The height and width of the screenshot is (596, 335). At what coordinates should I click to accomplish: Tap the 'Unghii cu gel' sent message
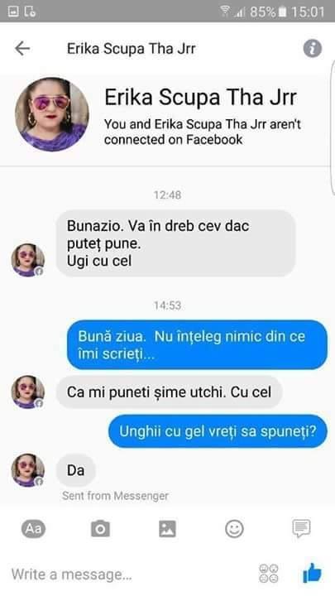point(218,431)
